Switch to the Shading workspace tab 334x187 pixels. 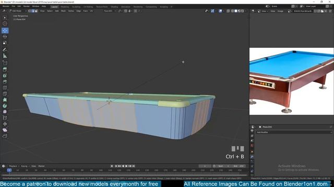pyautogui.click(x=114, y=7)
